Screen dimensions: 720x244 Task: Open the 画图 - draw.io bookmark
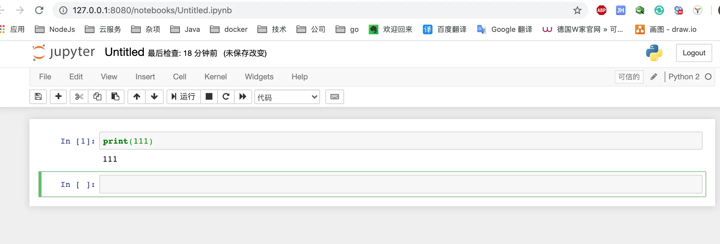[x=666, y=29]
